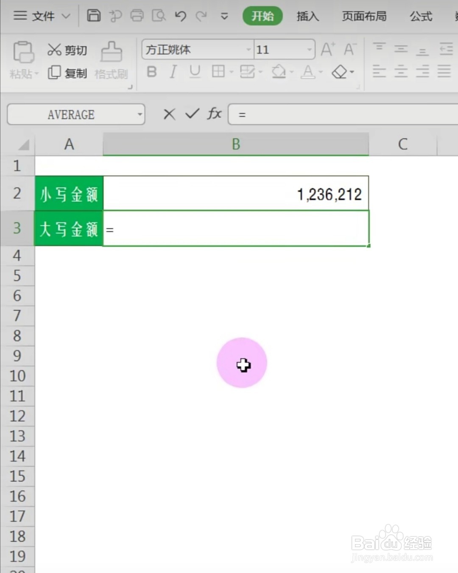458x573 pixels.
Task: Justify text alignment icon
Action: [x=444, y=71]
